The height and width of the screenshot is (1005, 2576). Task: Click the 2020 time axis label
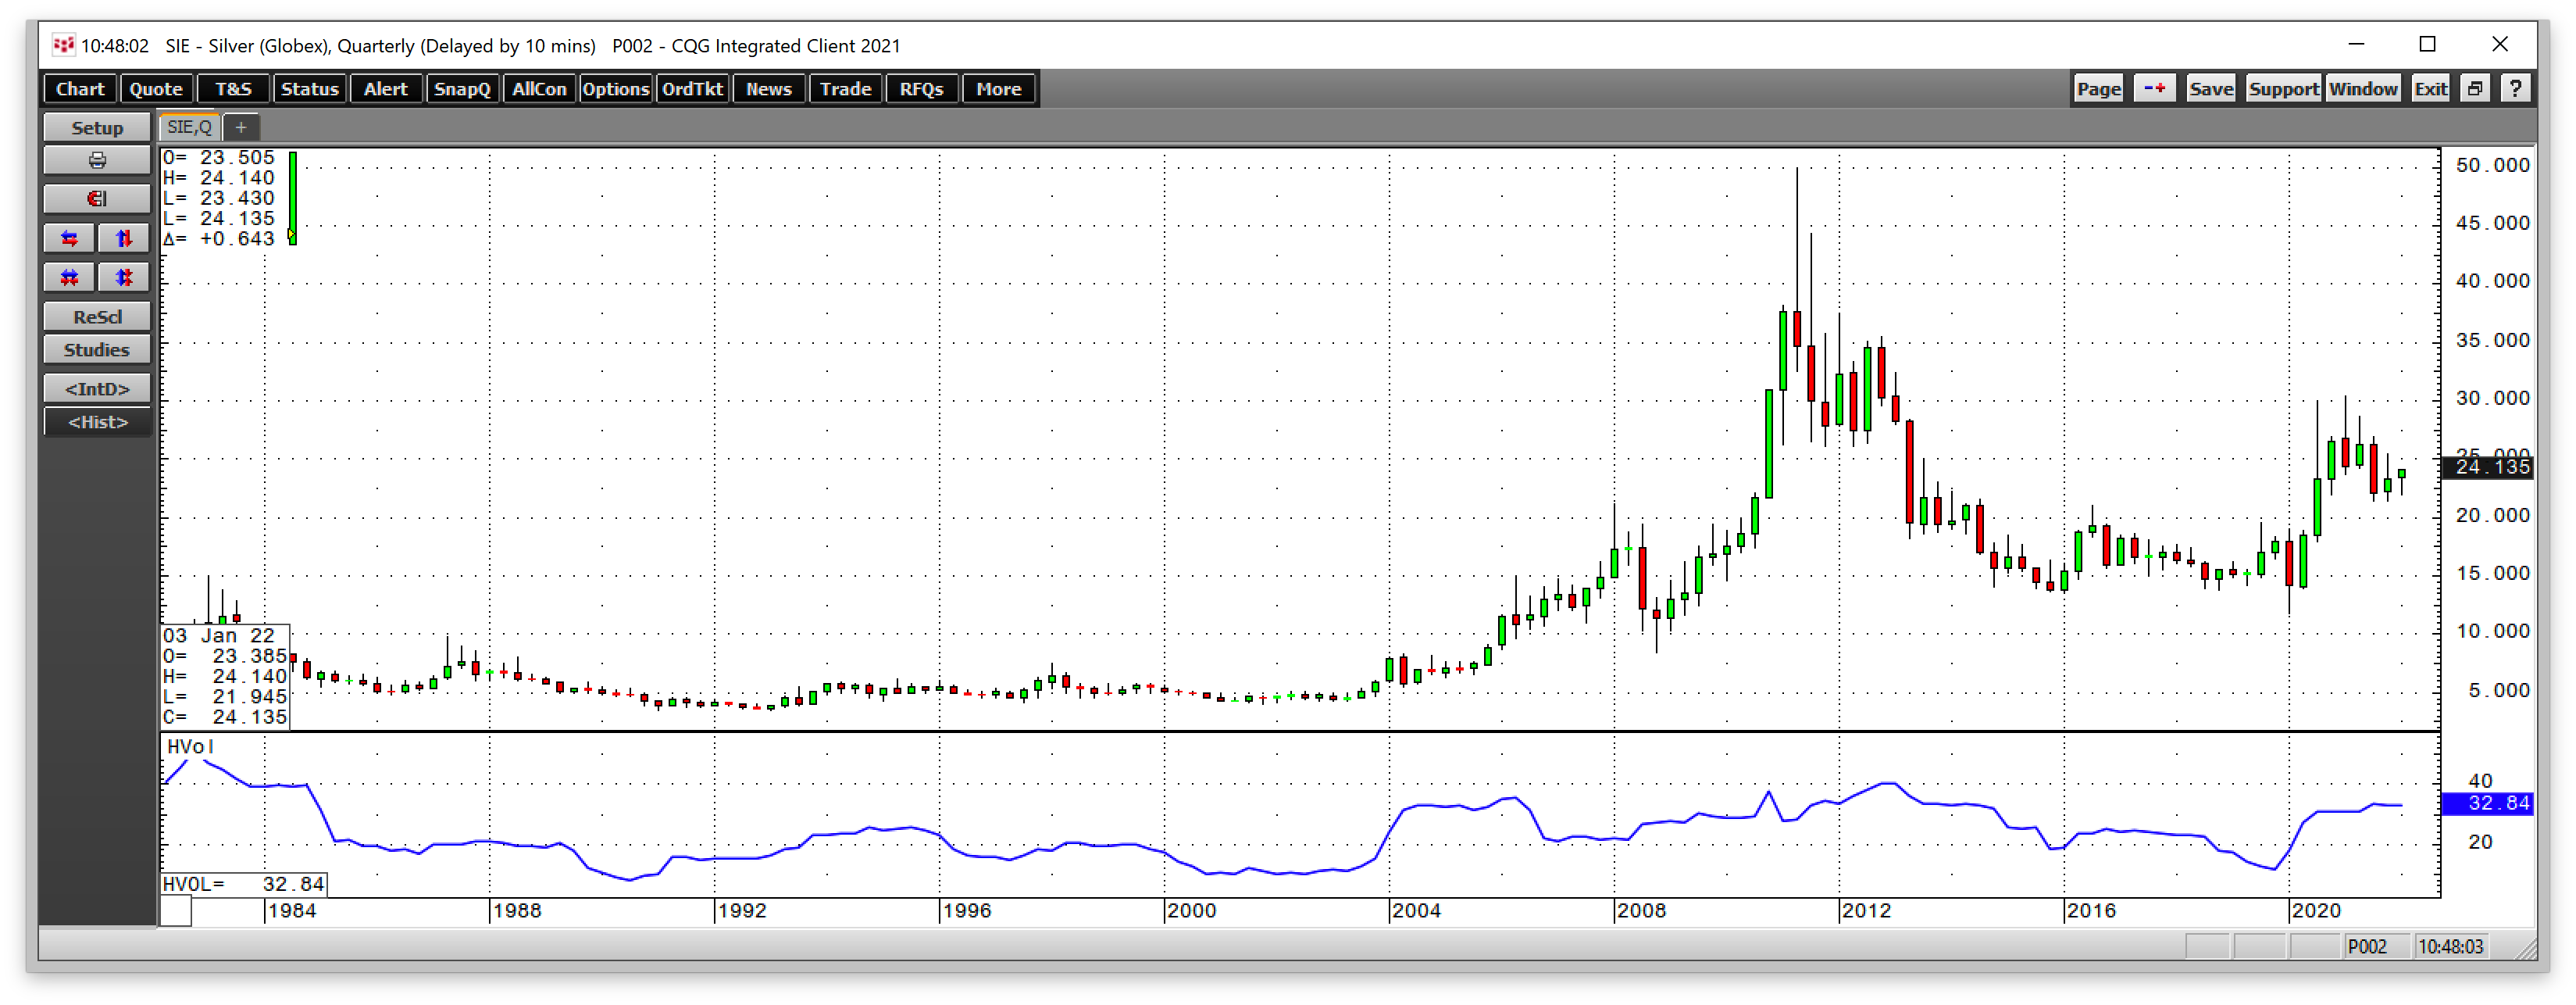click(2316, 911)
